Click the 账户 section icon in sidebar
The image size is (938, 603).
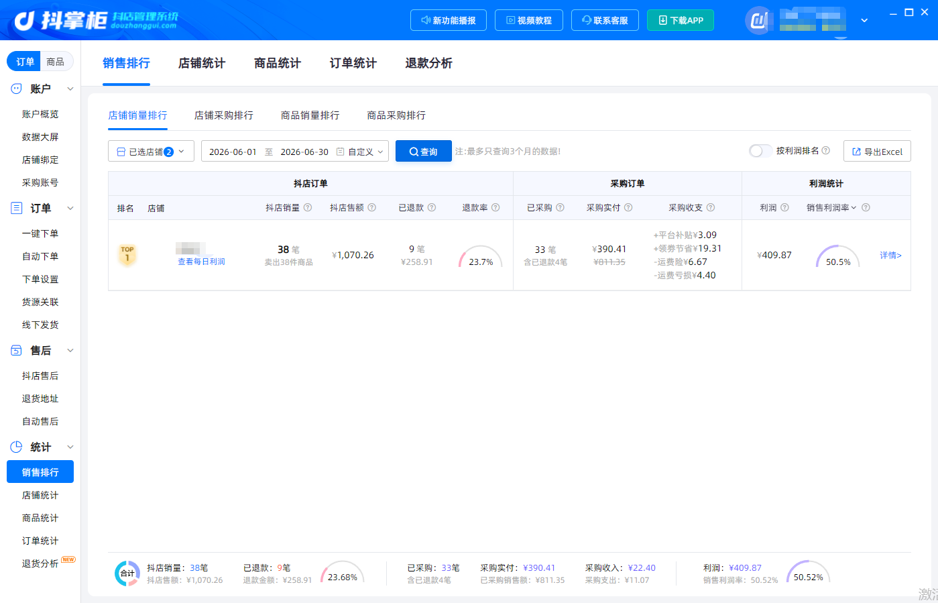[x=16, y=89]
